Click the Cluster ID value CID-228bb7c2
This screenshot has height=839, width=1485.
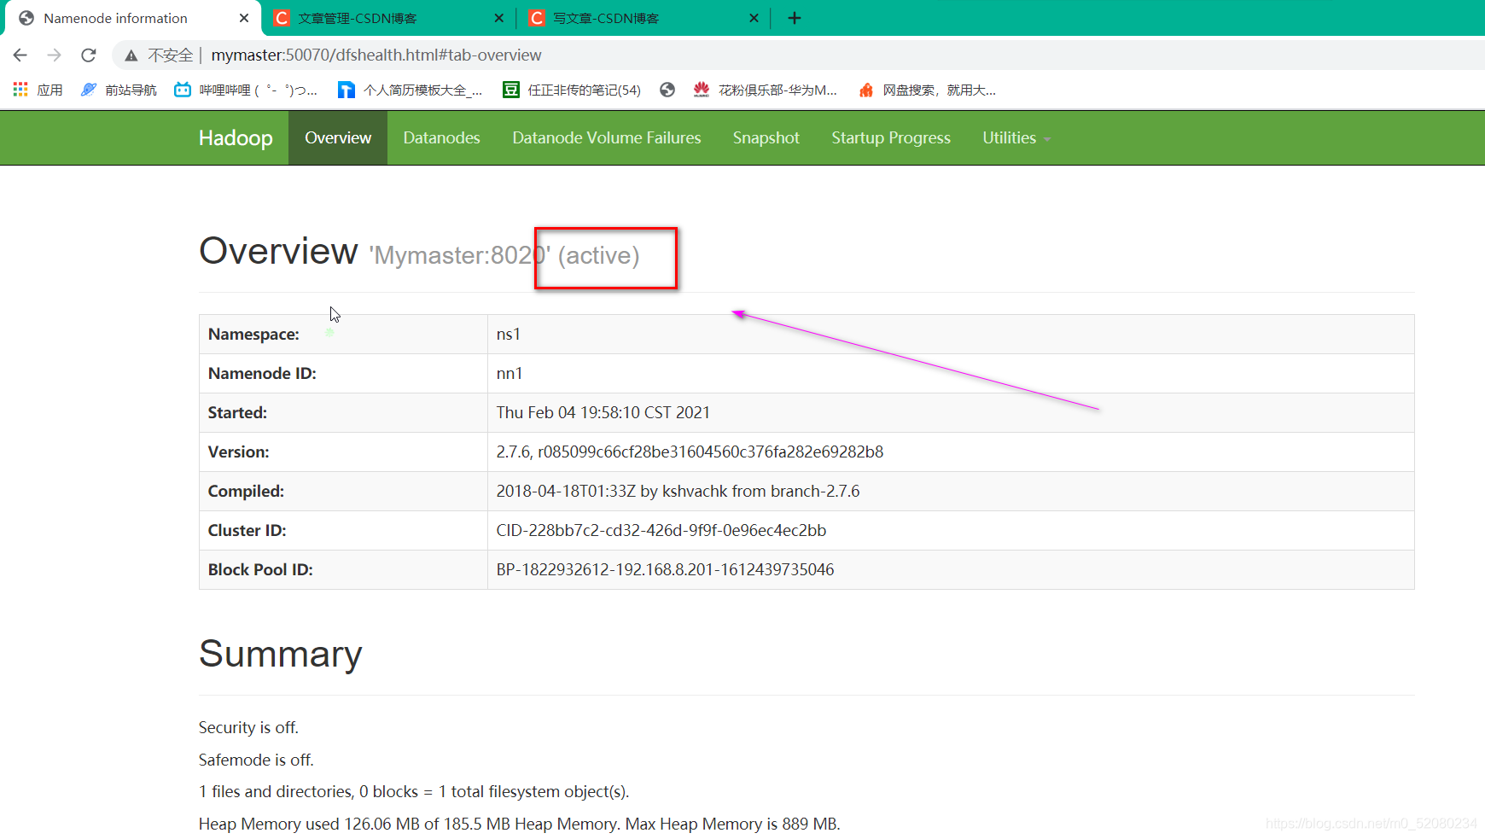(661, 531)
